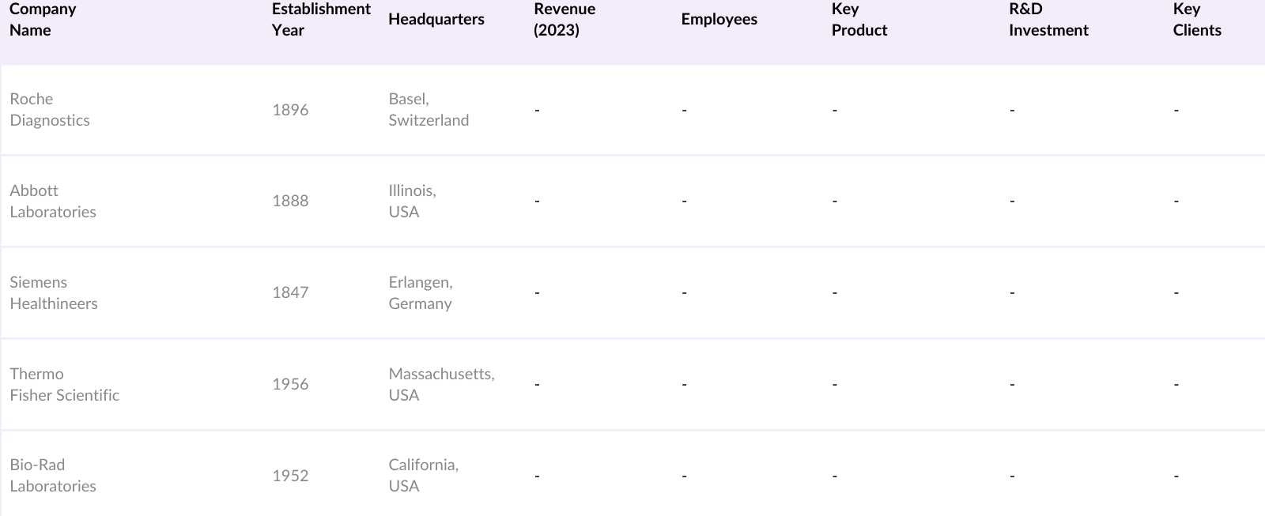Click the Revenue (2023) column header
Image resolution: width=1265 pixels, height=516 pixels.
point(565,20)
